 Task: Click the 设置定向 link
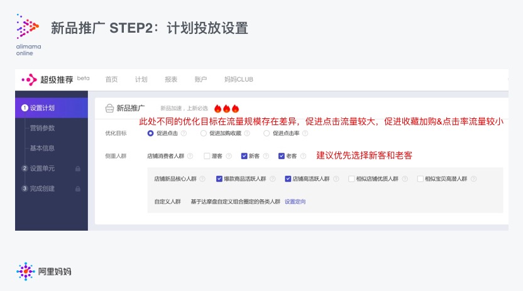295,202
